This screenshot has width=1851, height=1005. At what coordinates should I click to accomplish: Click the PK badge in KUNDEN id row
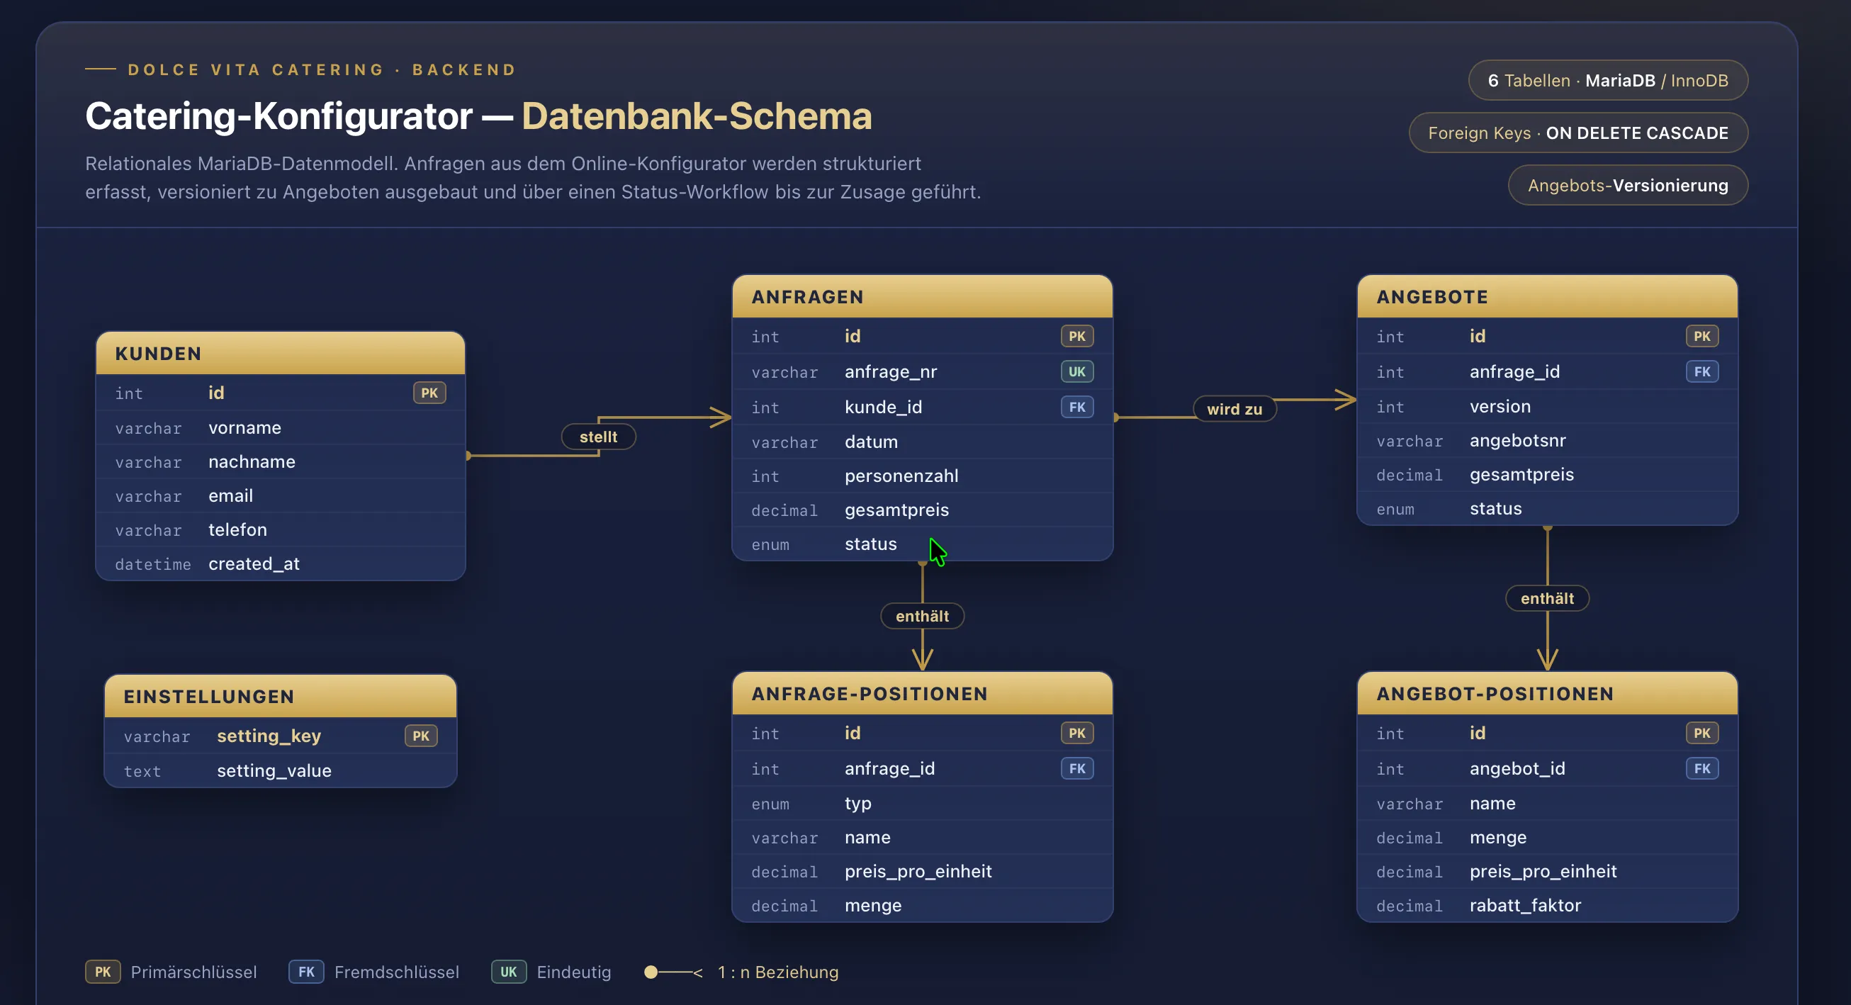tap(429, 393)
